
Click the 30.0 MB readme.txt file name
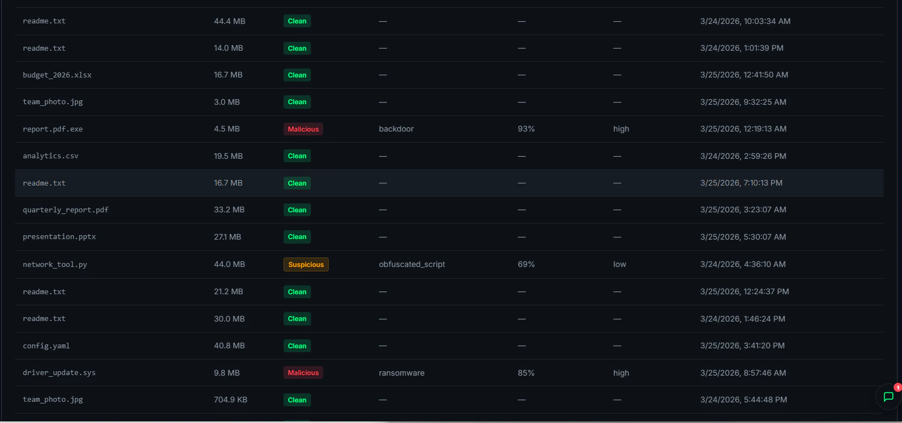coord(44,319)
